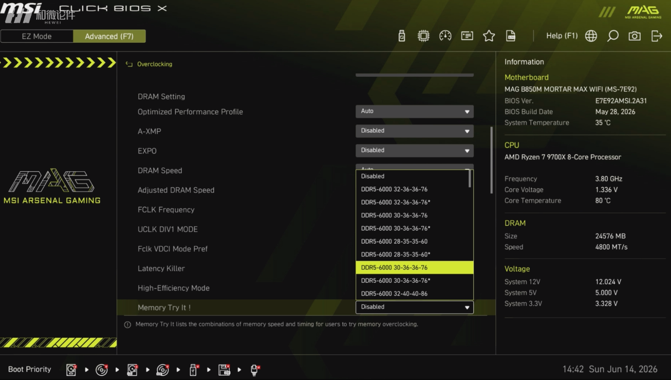The height and width of the screenshot is (380, 671).
Task: Click the Overclocking back arrow icon
Action: [129, 64]
